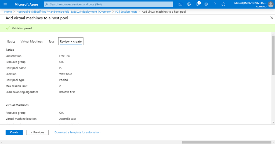Close the Add virtual machines pane
The height and width of the screenshot is (144, 275).
coord(272,18)
